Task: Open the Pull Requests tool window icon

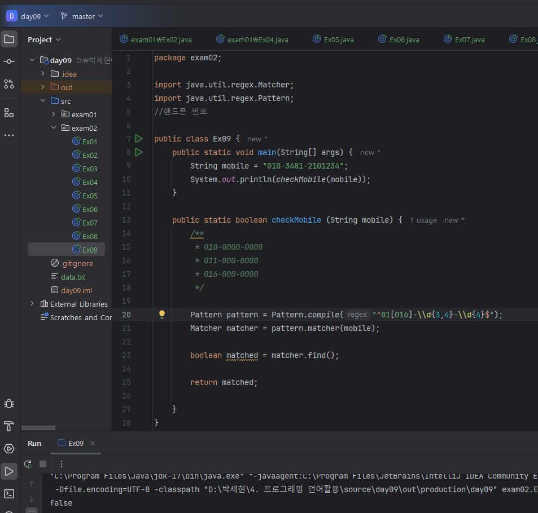Action: [9, 84]
